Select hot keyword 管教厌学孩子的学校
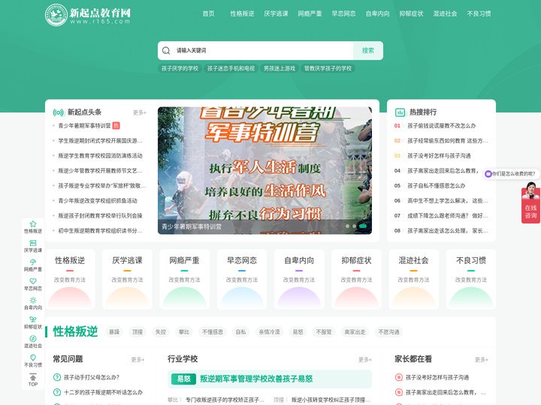Viewport: 541px width, 405px height. 328,68
